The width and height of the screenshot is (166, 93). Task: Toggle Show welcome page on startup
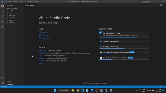(x=84, y=83)
